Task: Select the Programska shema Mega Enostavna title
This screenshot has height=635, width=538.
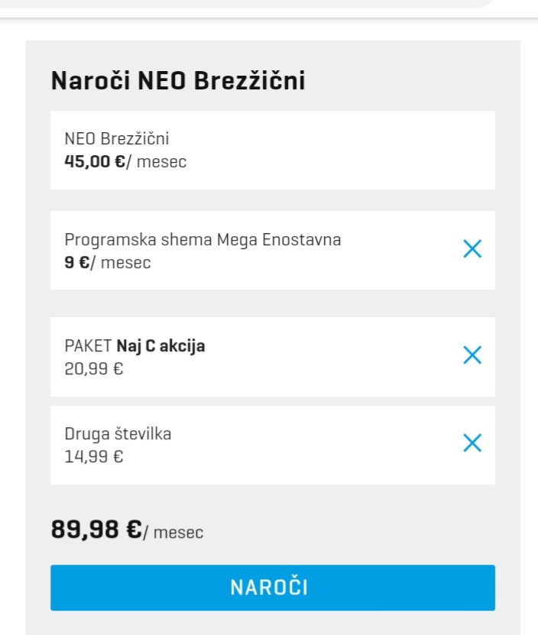Action: pyautogui.click(x=203, y=240)
